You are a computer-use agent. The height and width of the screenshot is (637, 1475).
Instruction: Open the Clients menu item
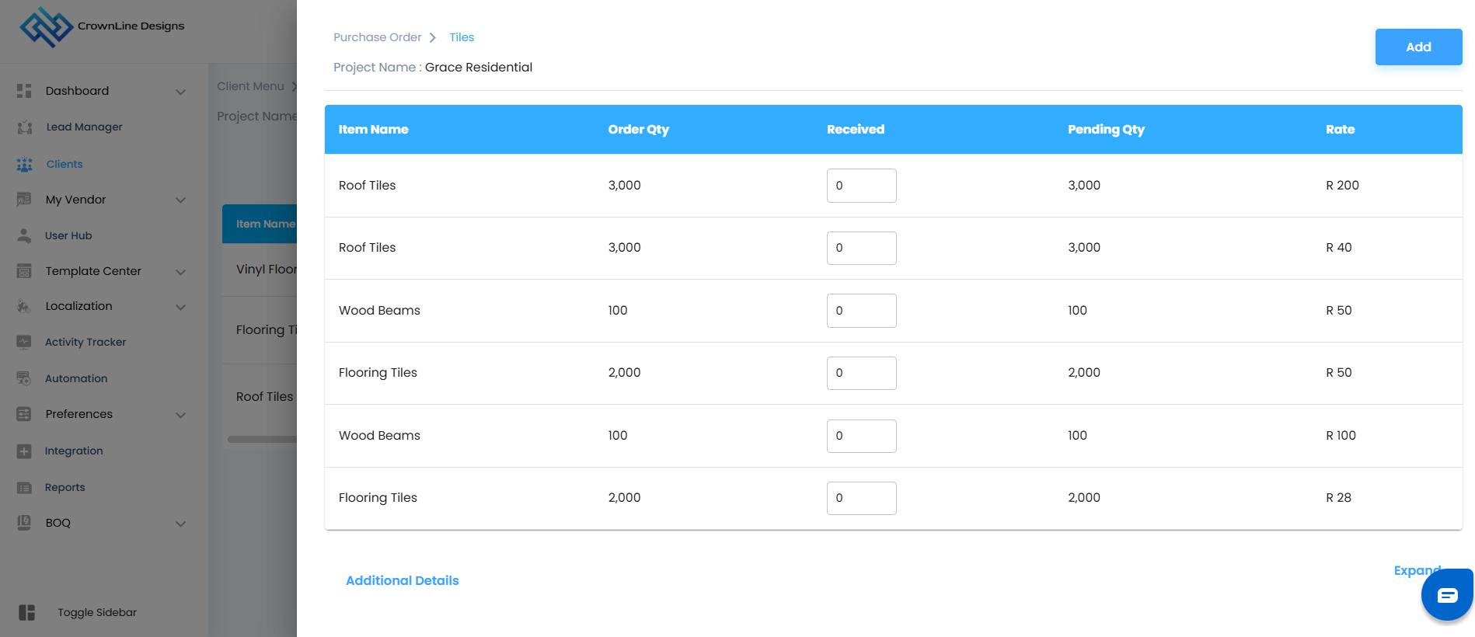[65, 165]
